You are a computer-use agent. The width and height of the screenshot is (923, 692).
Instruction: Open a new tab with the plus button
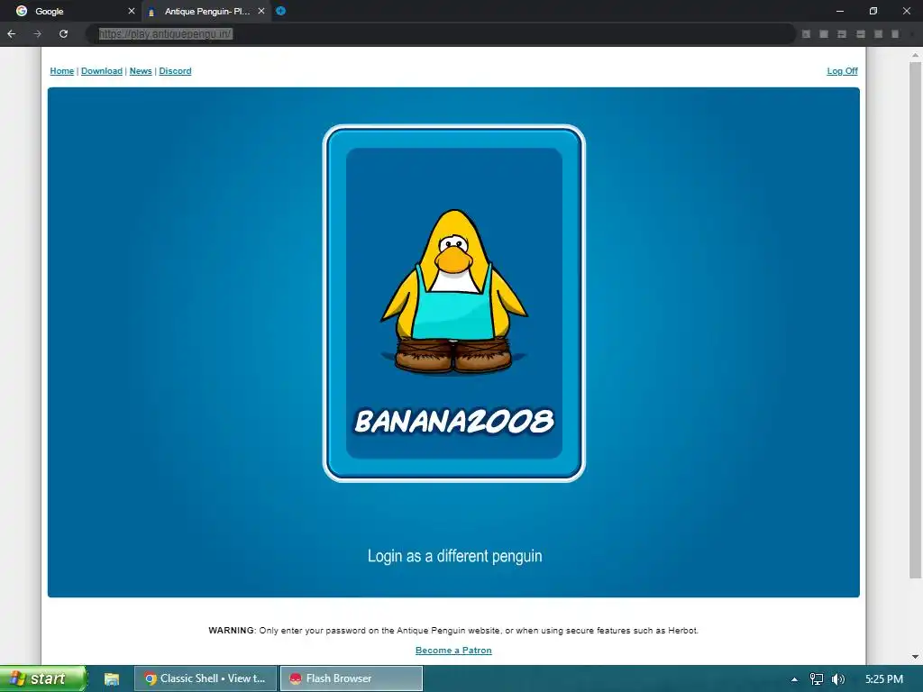pos(281,11)
